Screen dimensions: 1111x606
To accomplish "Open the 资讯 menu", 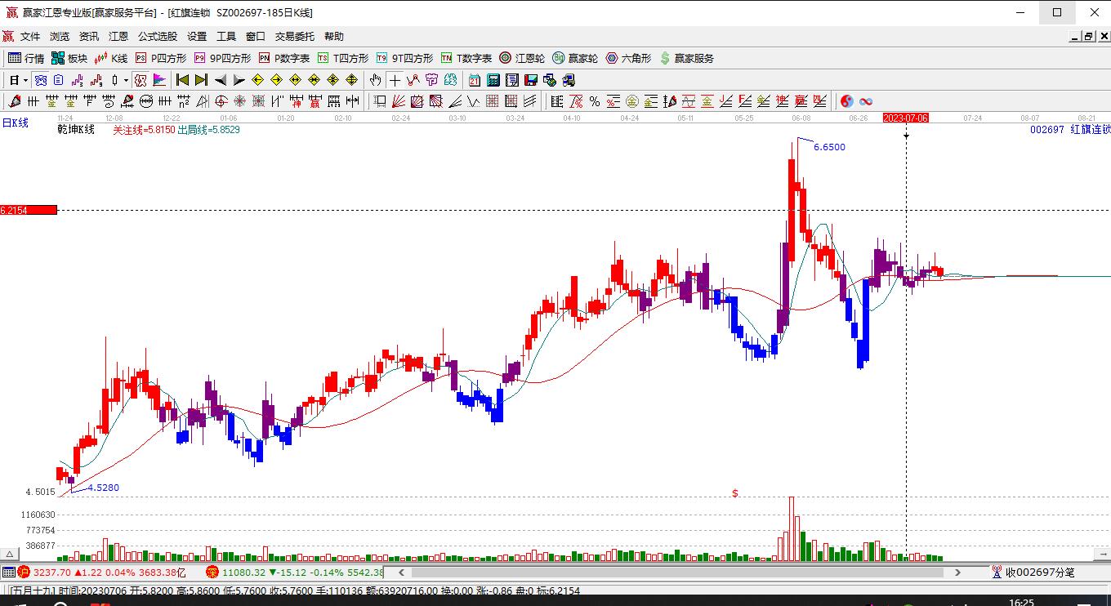I will (89, 36).
